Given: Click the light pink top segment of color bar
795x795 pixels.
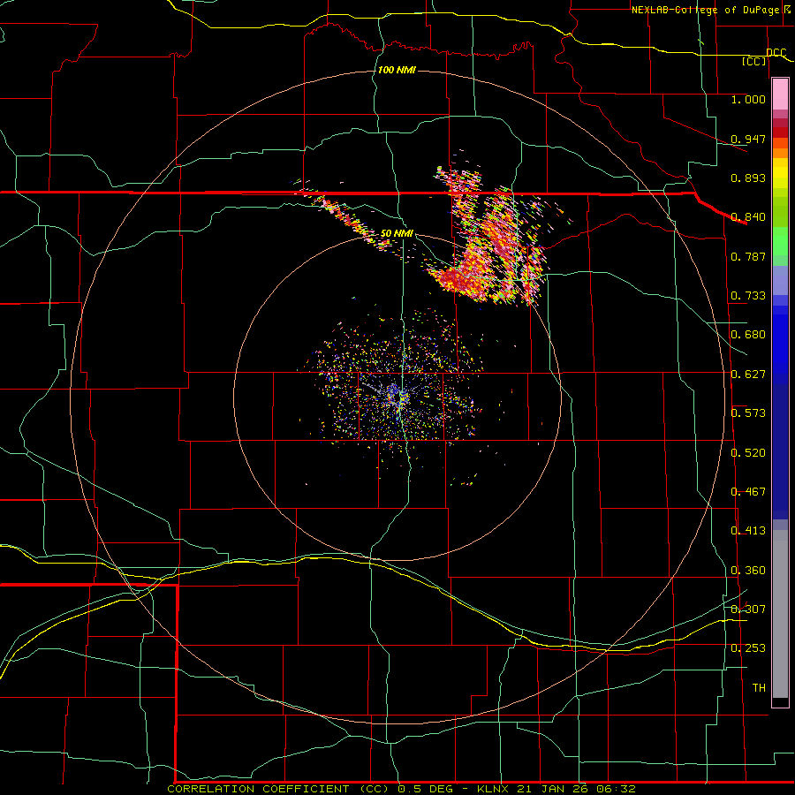Looking at the screenshot, I should click(x=780, y=94).
